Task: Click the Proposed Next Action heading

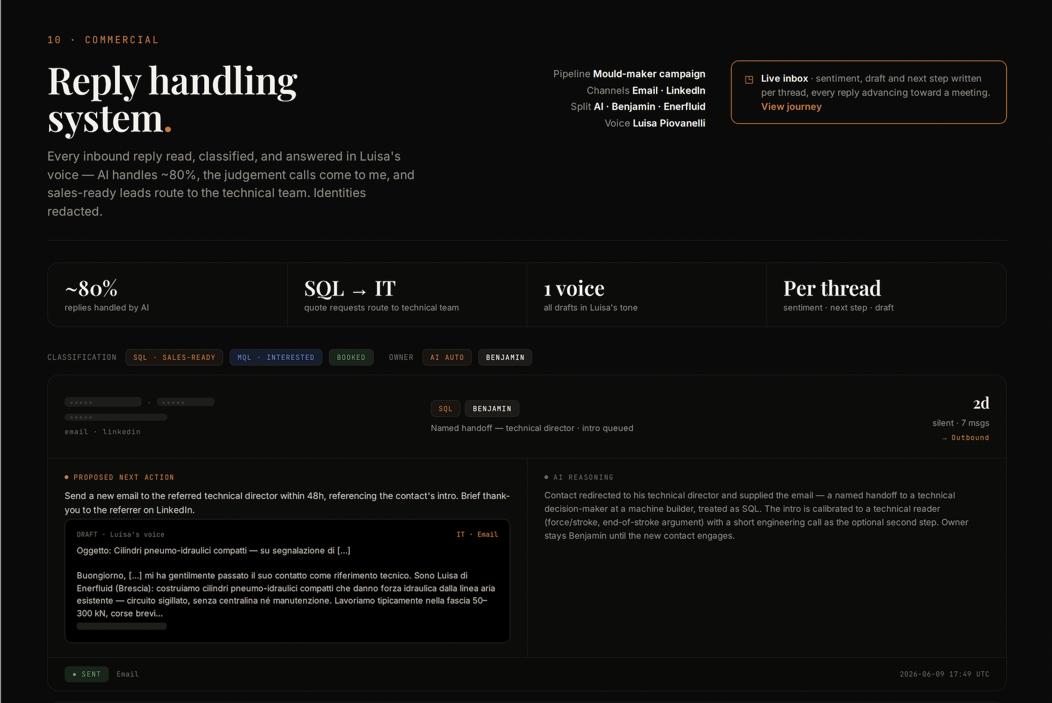Action: click(x=123, y=478)
